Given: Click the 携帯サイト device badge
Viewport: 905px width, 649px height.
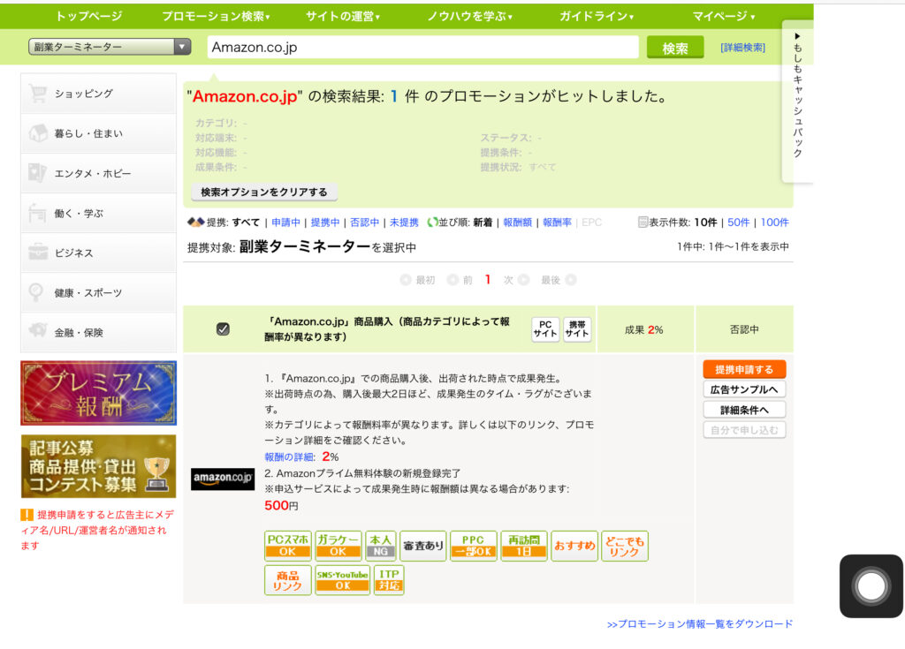Looking at the screenshot, I should click(576, 329).
